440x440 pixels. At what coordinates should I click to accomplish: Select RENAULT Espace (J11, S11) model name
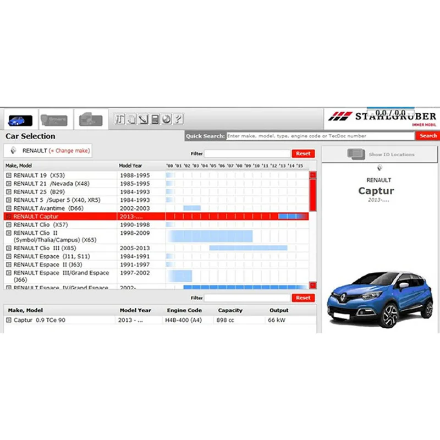tap(52, 256)
